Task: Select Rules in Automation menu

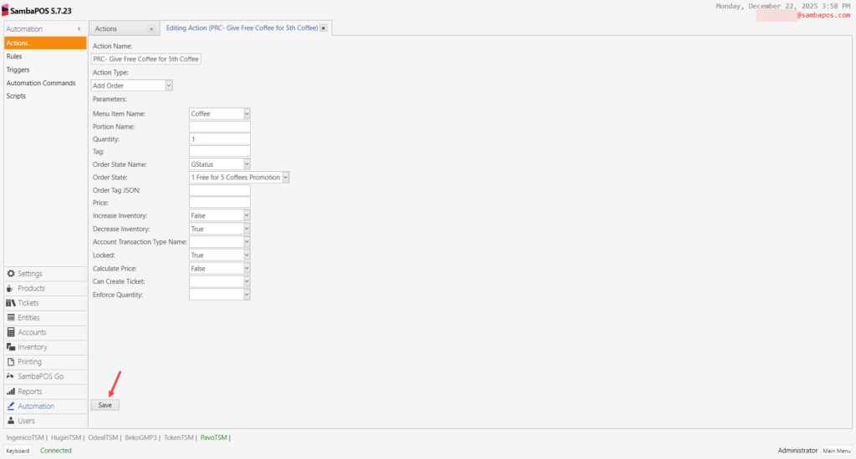Action: point(14,56)
